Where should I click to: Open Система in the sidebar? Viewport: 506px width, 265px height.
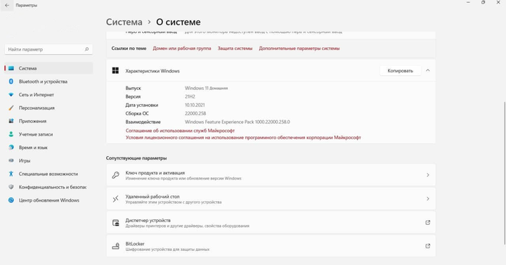pyautogui.click(x=48, y=68)
